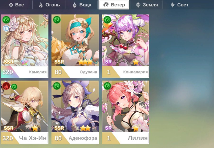Switch to the Земля element tab
214x148 pixels.
pyautogui.click(x=147, y=5)
